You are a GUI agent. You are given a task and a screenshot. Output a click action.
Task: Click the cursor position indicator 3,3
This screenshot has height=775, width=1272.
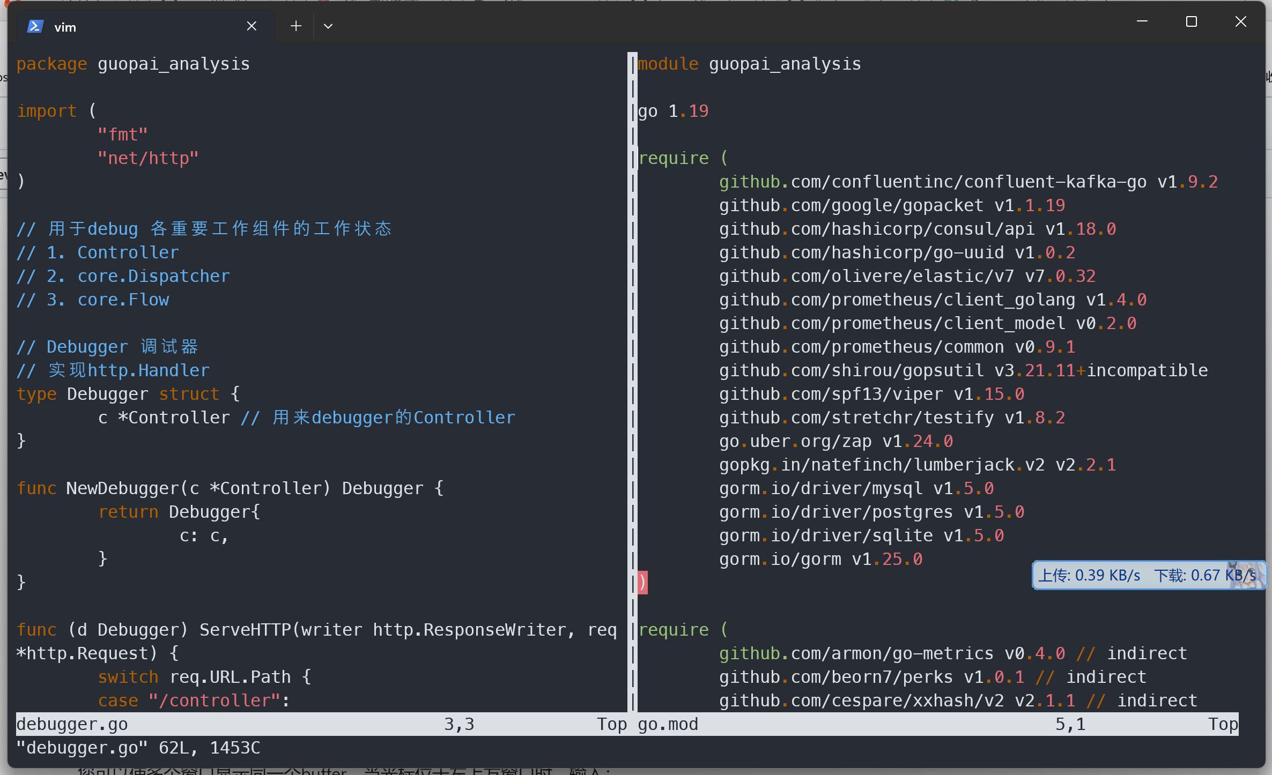(x=458, y=724)
